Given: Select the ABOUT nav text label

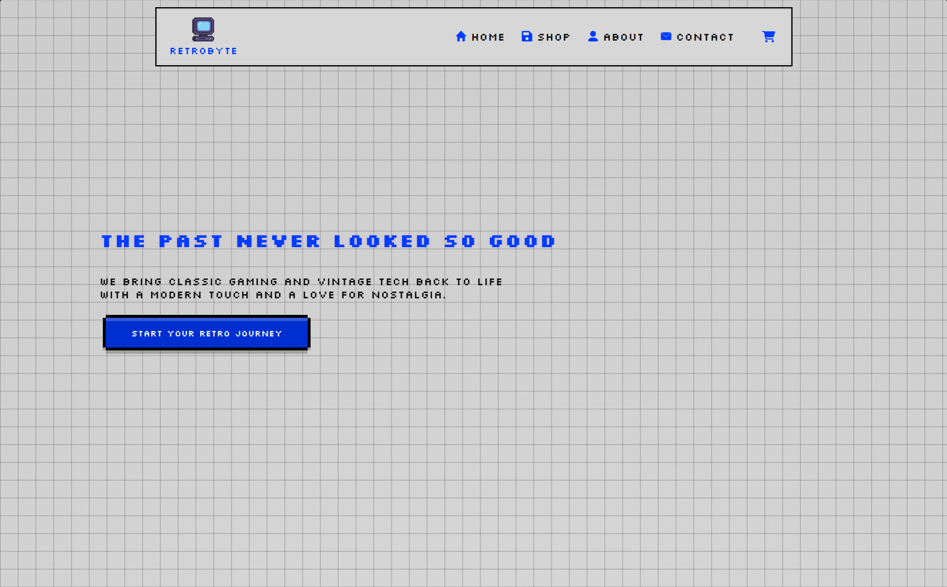Looking at the screenshot, I should [623, 37].
